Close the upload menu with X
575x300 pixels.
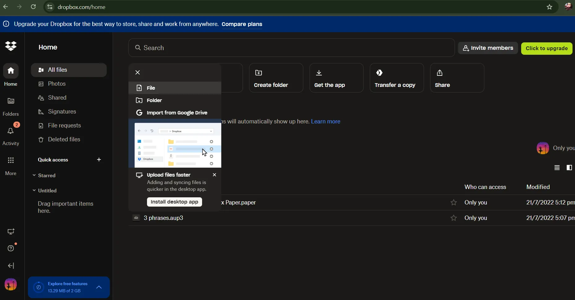pyautogui.click(x=138, y=72)
